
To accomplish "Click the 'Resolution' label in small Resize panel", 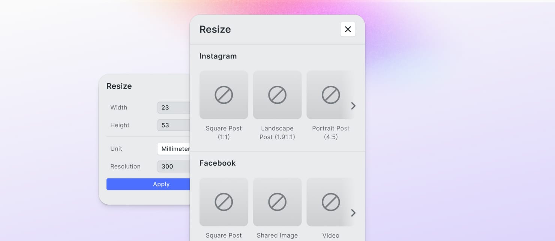I will click(x=125, y=166).
